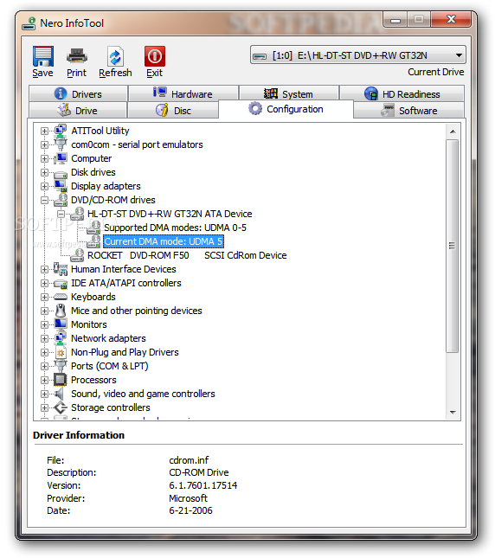Select the Configuration tab
Screen dimensions: 495x558
286,109
